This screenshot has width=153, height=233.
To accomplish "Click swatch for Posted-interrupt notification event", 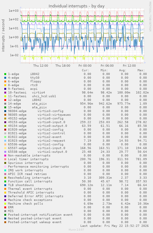I will (x=5, y=215).
